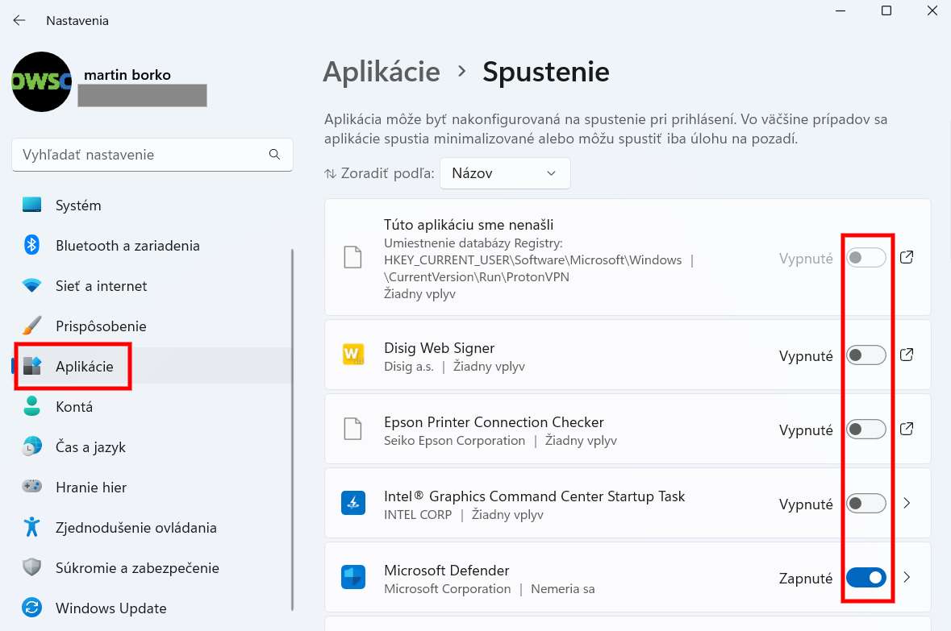Open Sieť a internet category
The width and height of the screenshot is (951, 631).
(x=152, y=286)
